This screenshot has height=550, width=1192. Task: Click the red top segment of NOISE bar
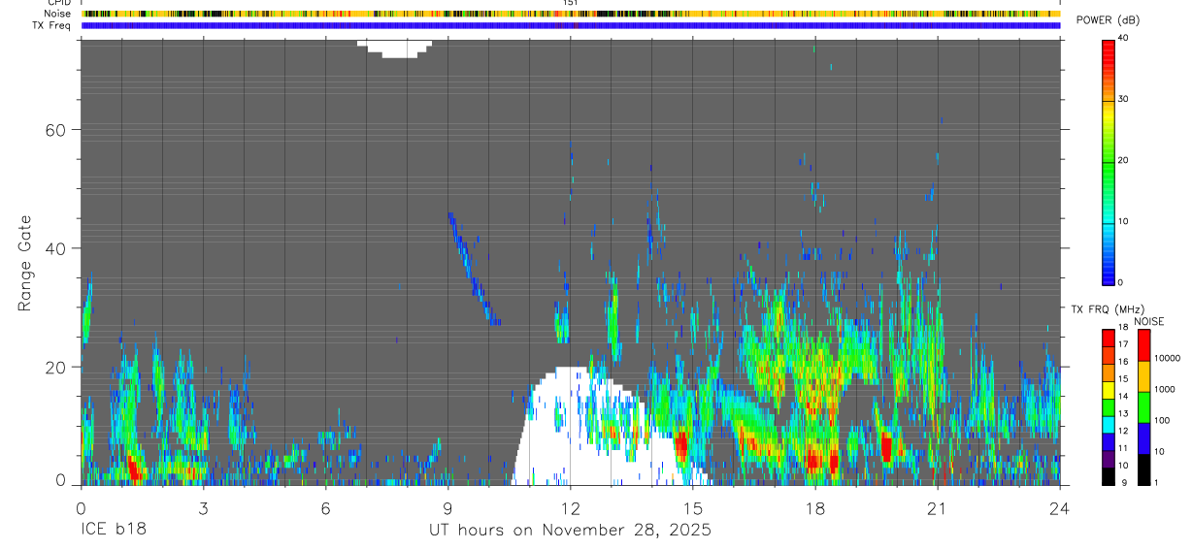[1143, 345]
